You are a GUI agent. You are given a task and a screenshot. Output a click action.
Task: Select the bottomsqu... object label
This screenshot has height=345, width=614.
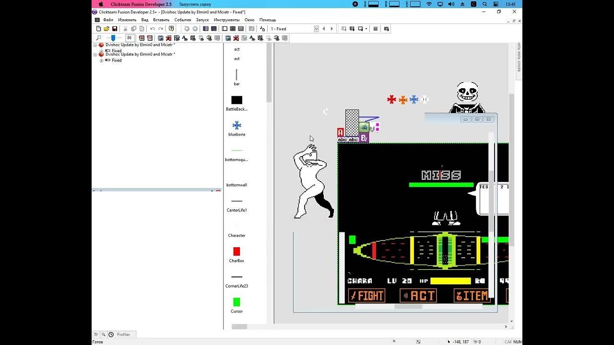[236, 160]
